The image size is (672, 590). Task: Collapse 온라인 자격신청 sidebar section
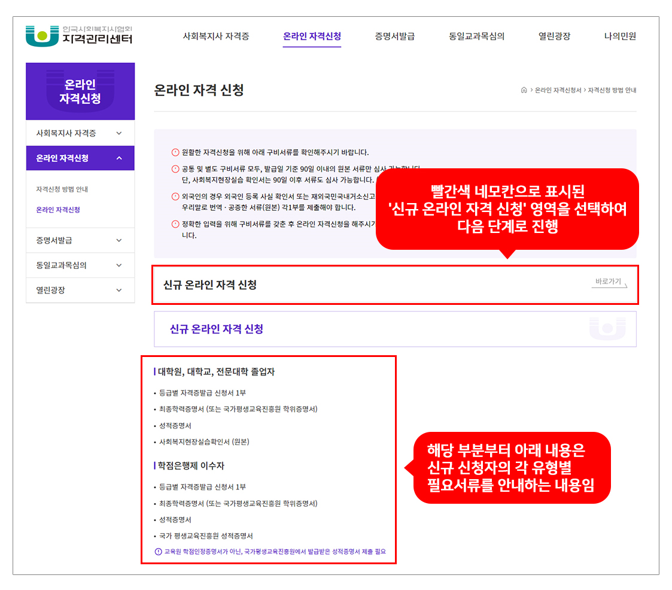(119, 158)
